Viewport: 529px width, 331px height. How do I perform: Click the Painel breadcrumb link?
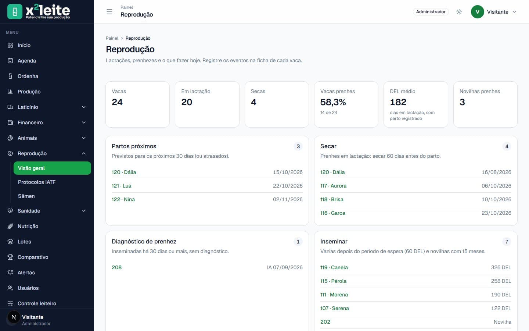coord(112,38)
